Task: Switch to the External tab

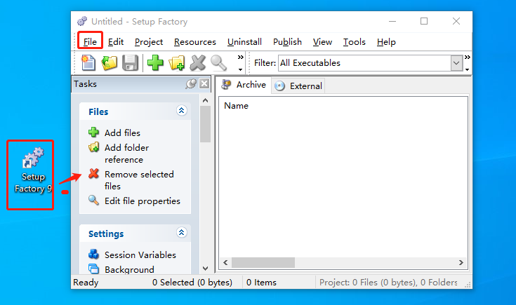Action: (x=298, y=86)
